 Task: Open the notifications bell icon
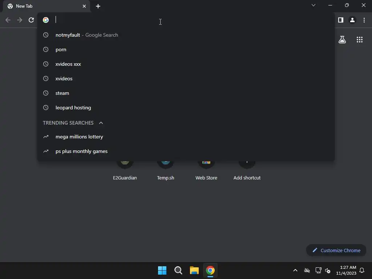tap(362, 270)
